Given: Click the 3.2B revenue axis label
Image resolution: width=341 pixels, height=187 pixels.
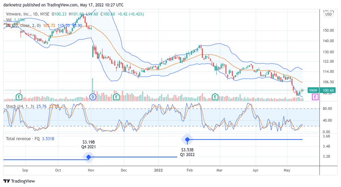Looking at the screenshot, I should tap(326, 156).
